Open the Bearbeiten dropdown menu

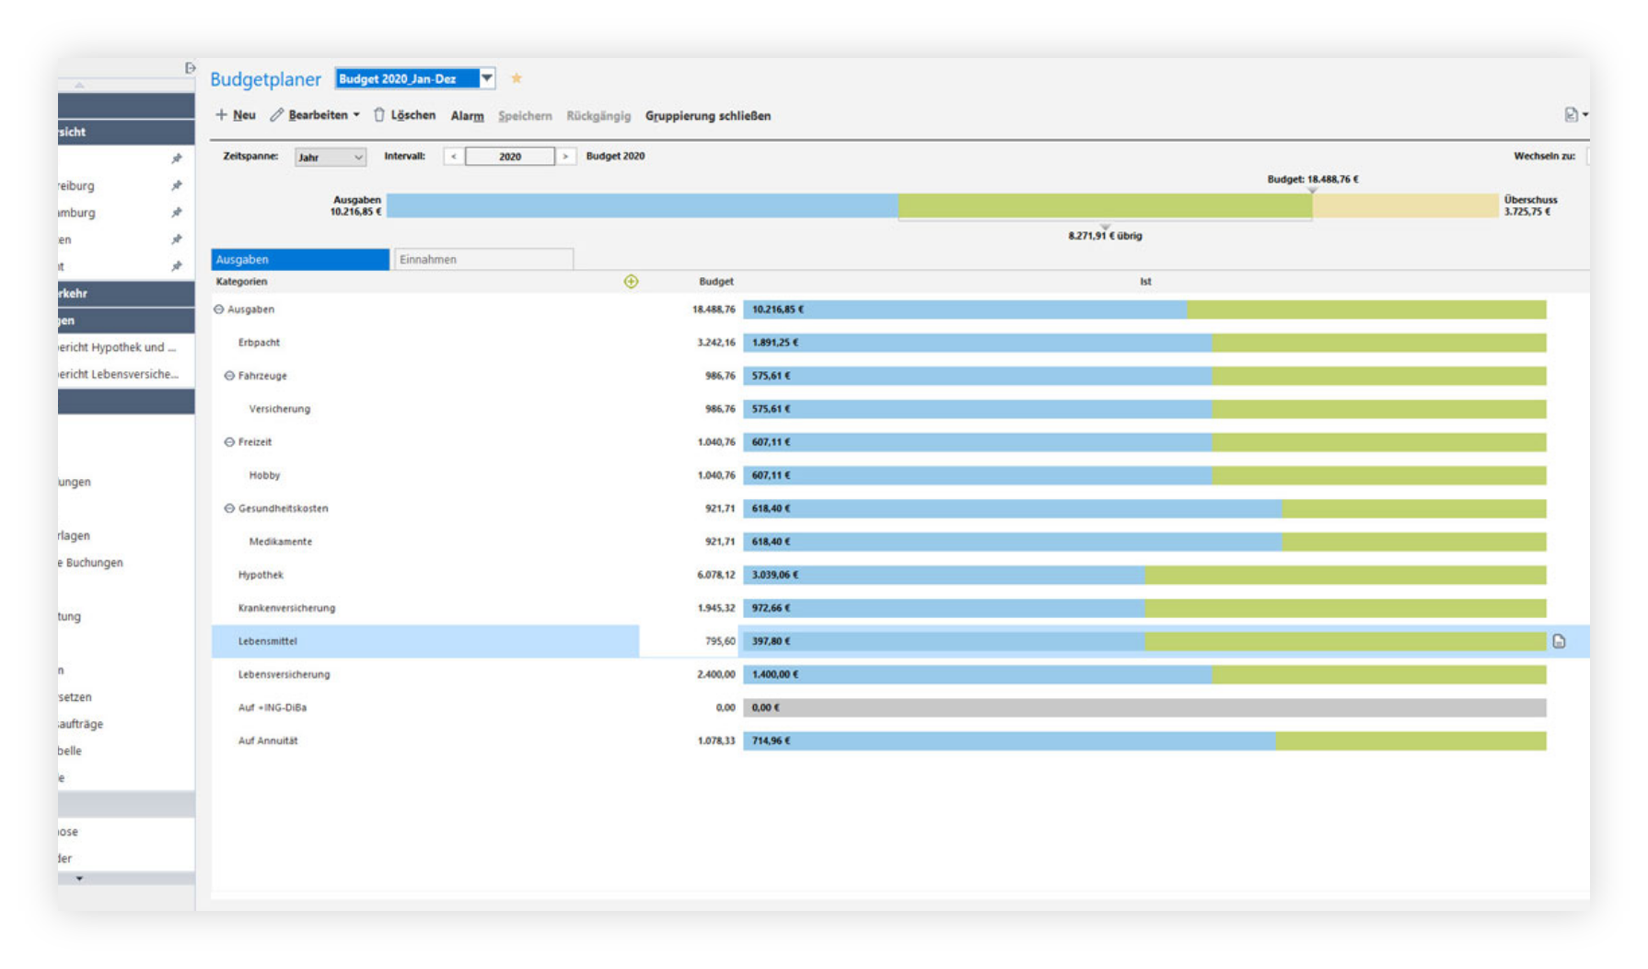coord(356,115)
